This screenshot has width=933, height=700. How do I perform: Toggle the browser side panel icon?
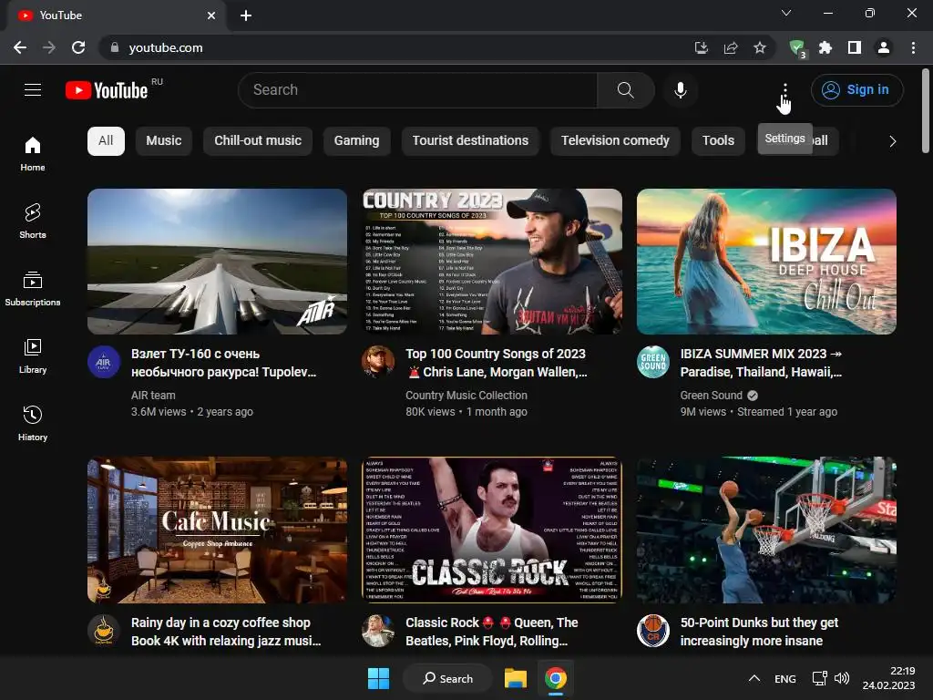pos(855,47)
